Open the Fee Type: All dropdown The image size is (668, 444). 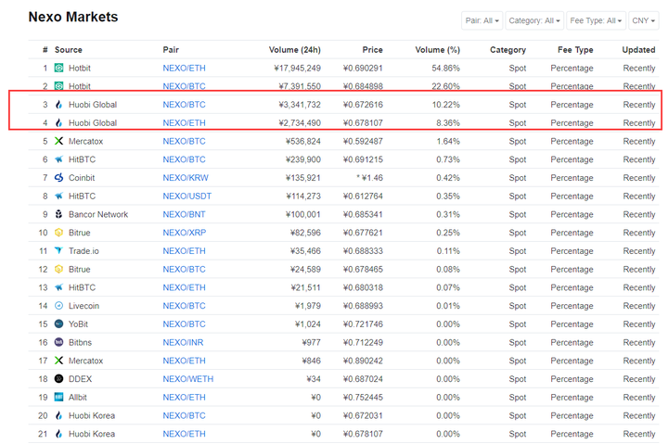click(596, 20)
